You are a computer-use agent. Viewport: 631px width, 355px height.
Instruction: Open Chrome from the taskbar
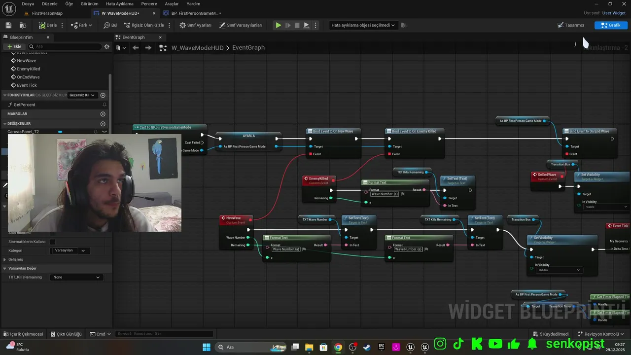338,347
